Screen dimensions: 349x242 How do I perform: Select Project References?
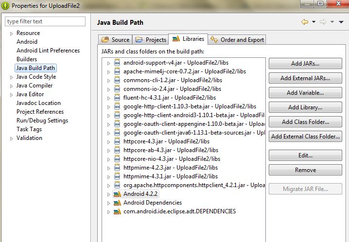pyautogui.click(x=40, y=112)
